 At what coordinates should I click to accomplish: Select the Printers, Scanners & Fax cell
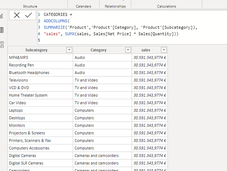pos(40,140)
